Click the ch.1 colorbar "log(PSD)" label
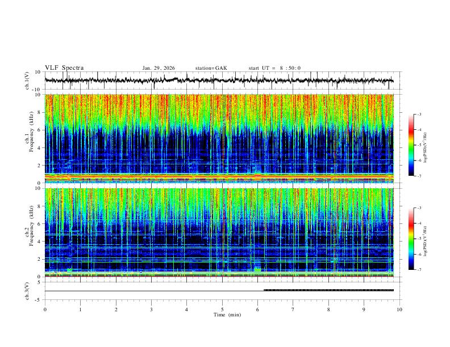This screenshot has height=347, width=450. (426, 147)
